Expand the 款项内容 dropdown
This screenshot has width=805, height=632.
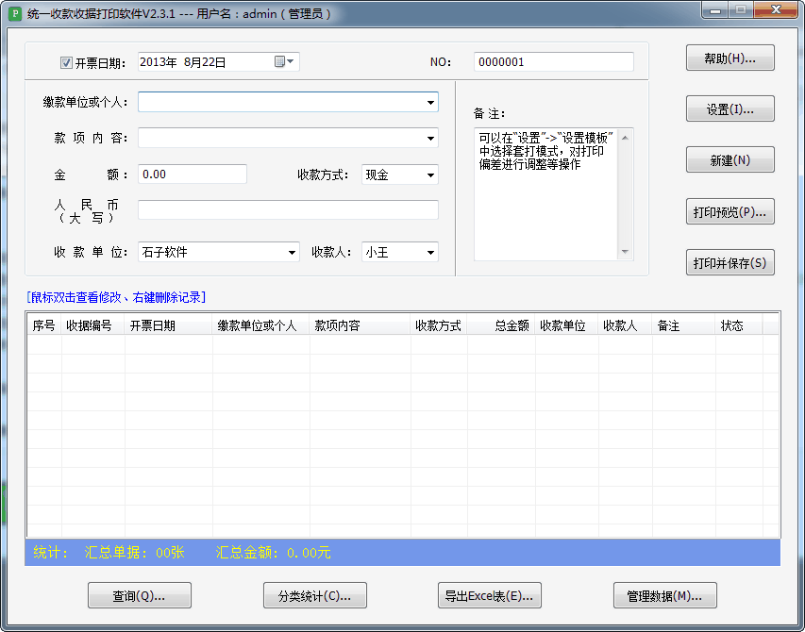430,139
